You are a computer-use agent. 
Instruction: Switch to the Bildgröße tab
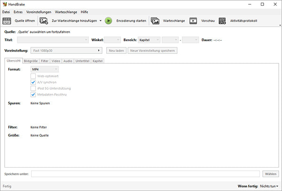click(31, 61)
